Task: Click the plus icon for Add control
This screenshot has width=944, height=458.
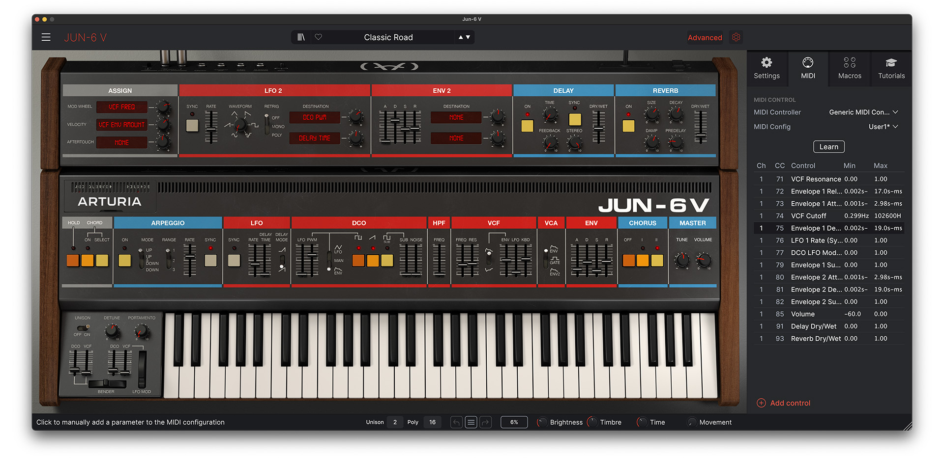Action: point(761,403)
